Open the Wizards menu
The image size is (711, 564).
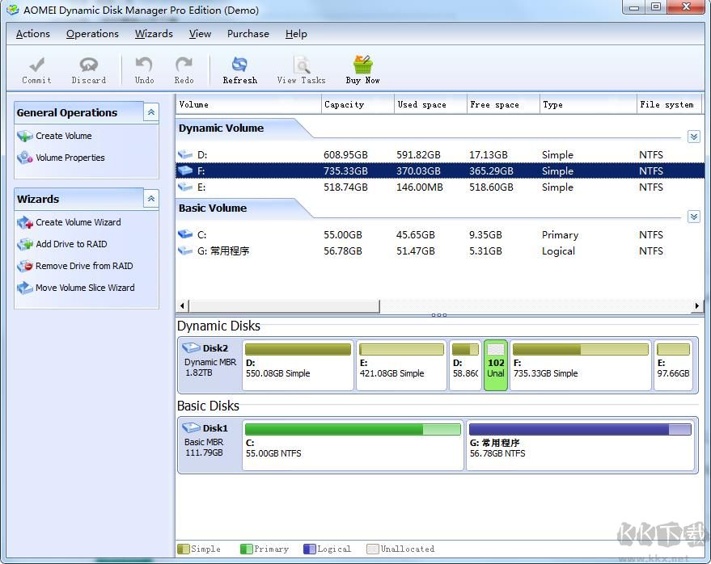click(x=154, y=34)
